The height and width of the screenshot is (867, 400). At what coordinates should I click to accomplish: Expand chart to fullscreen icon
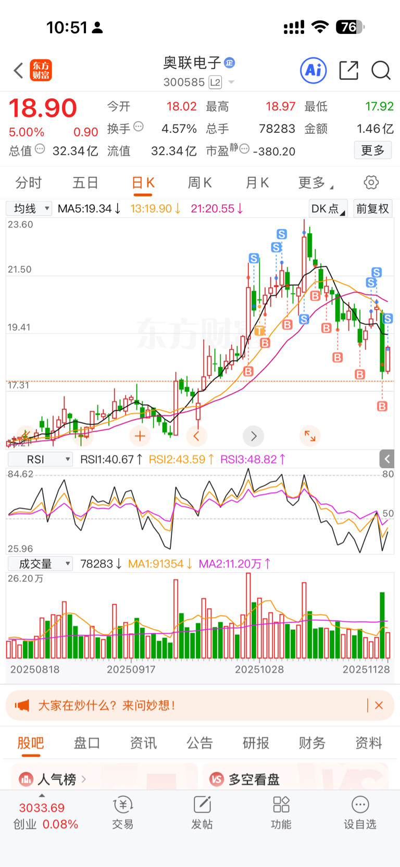(310, 436)
